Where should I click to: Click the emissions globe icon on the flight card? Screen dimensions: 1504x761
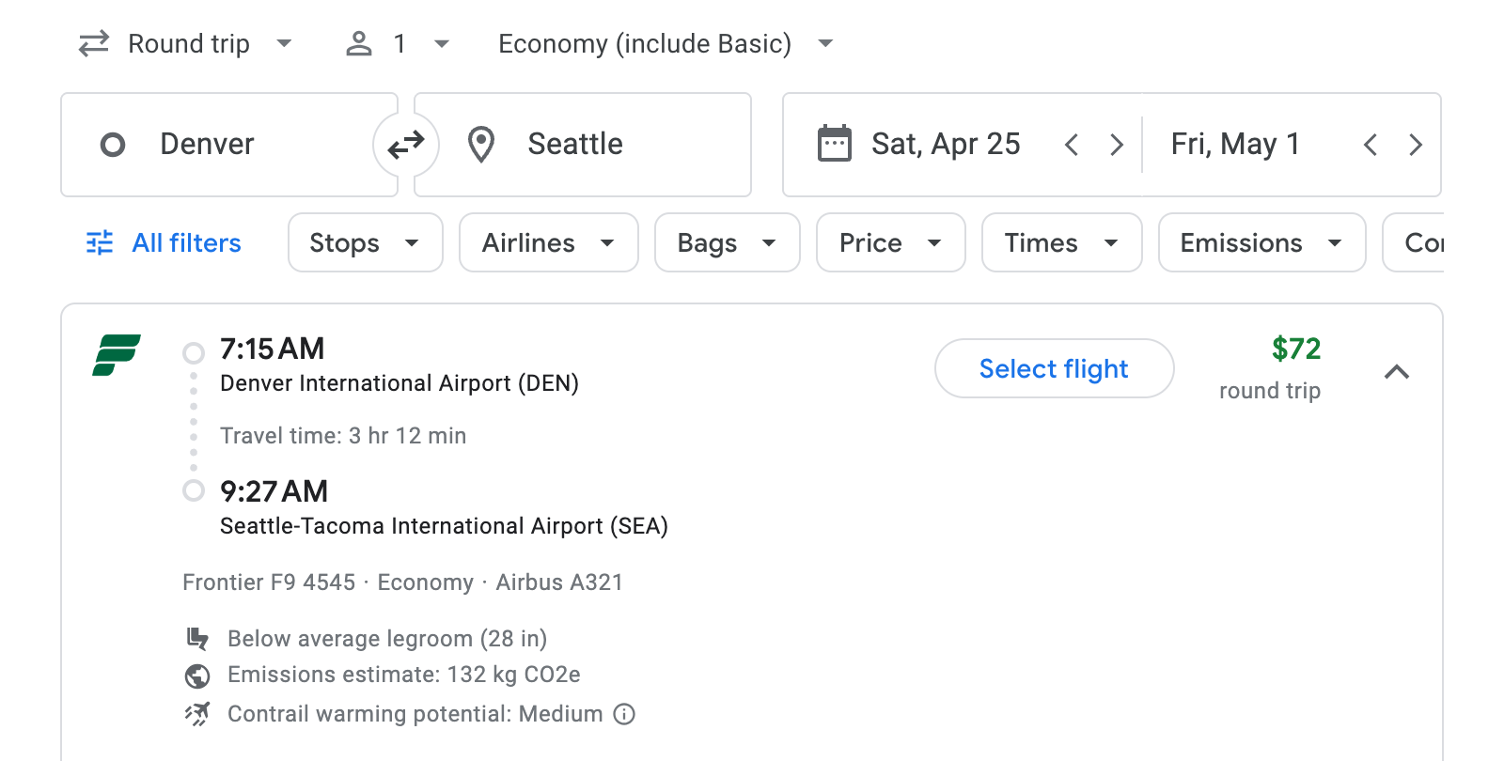[x=197, y=675]
